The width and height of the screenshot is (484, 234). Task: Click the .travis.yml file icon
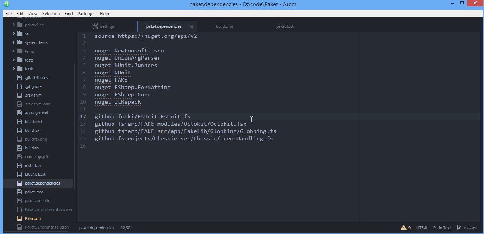click(20, 95)
